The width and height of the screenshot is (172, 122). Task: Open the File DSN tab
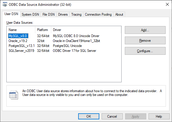click(49, 14)
